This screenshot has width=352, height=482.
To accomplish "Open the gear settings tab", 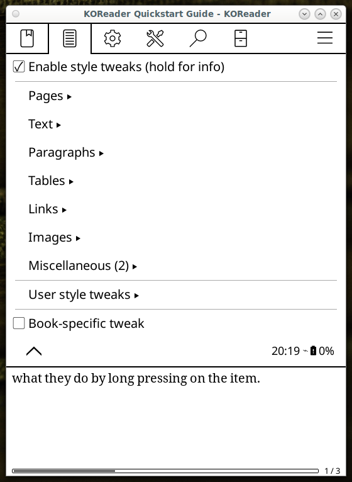I will [113, 38].
